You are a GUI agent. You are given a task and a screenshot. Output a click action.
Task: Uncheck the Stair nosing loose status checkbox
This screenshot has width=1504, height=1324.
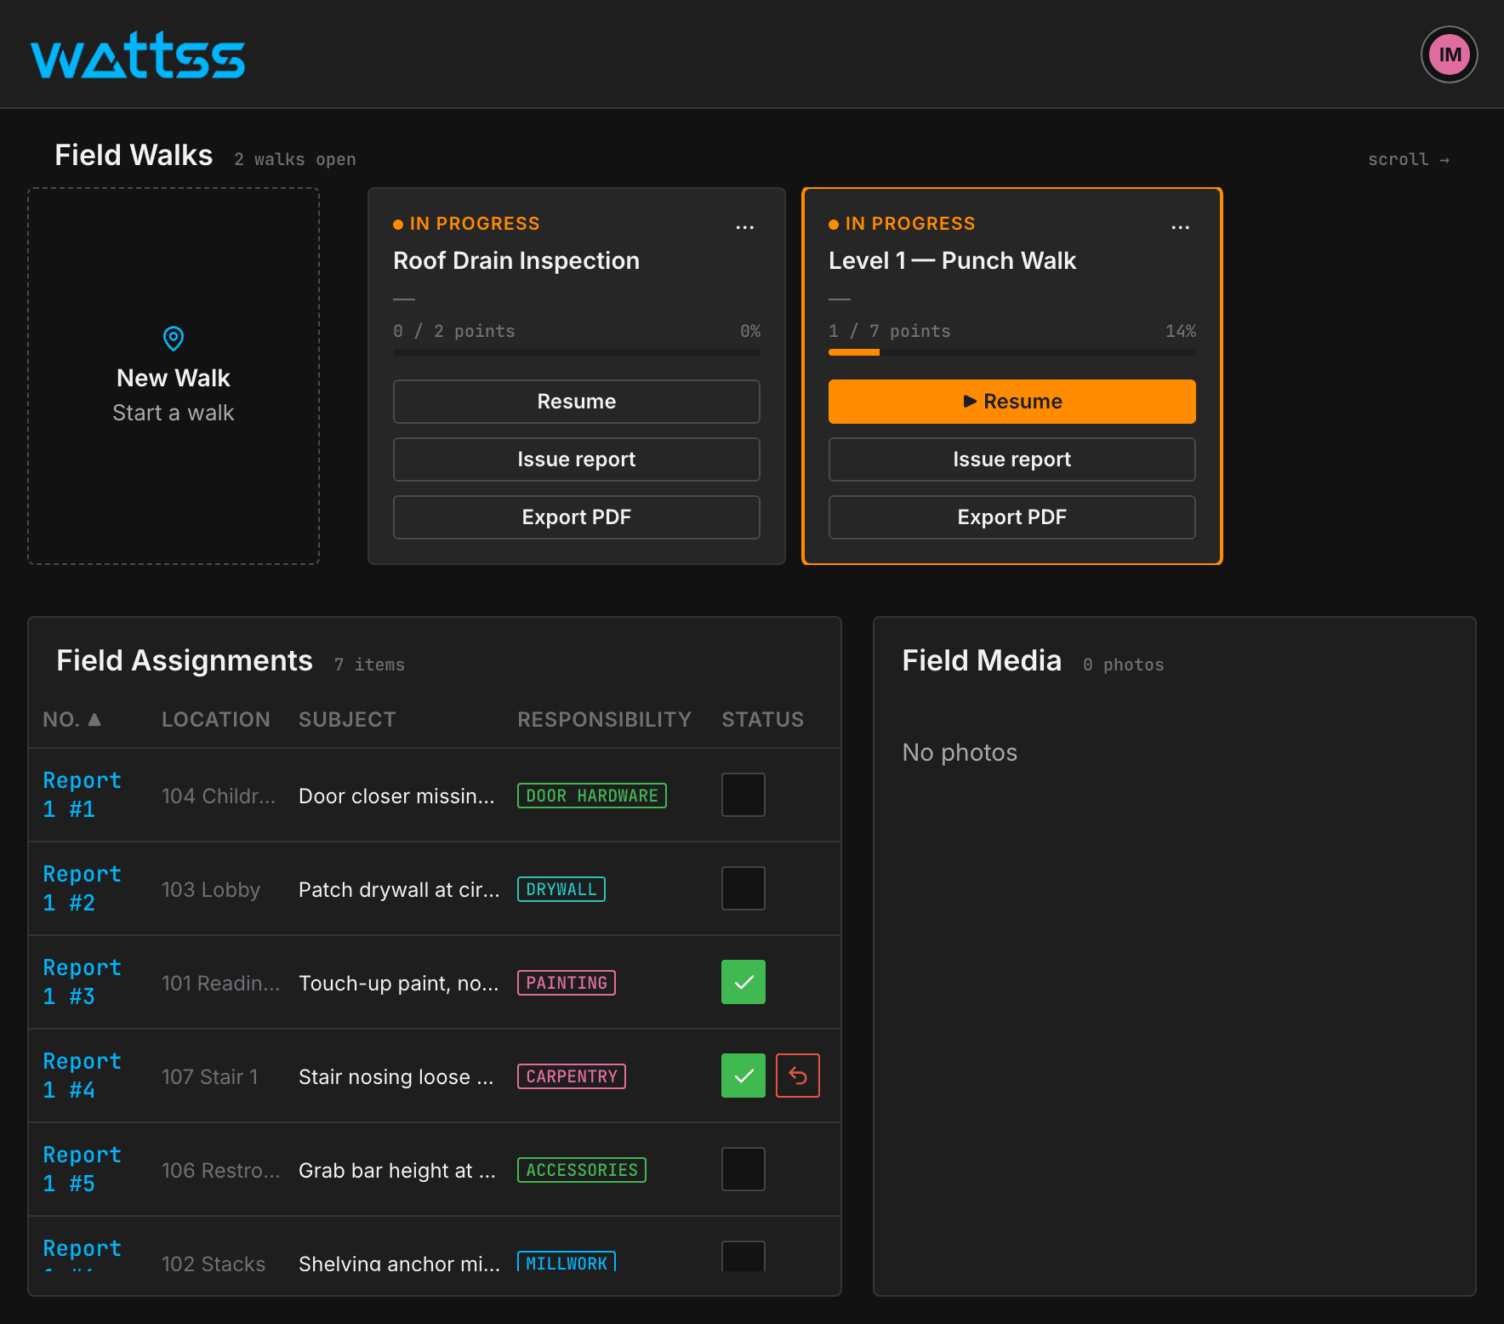point(743,1076)
